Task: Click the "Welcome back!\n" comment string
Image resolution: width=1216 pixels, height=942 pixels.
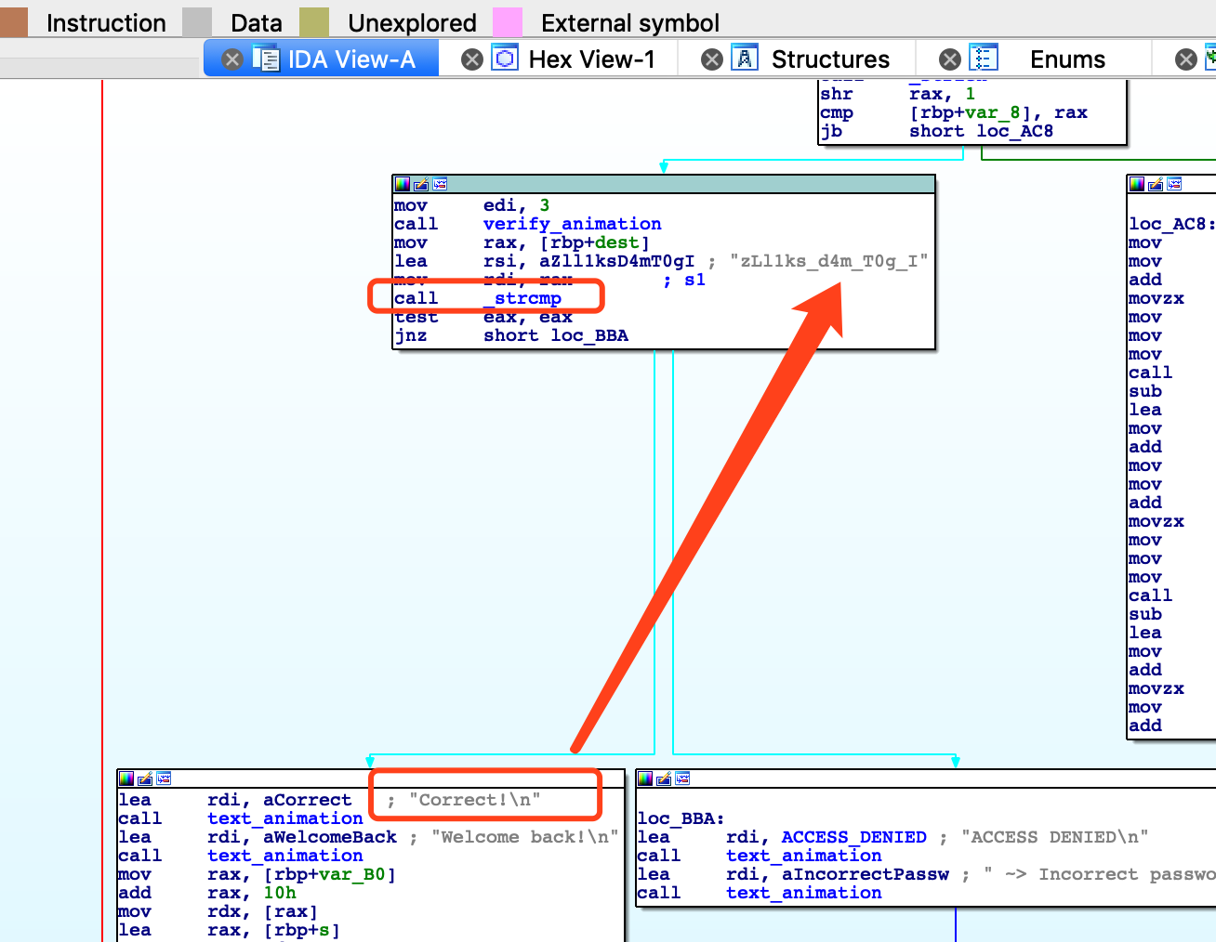Action: pos(525,837)
